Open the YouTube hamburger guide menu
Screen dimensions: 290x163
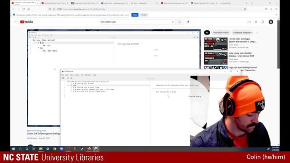[x=15, y=22]
